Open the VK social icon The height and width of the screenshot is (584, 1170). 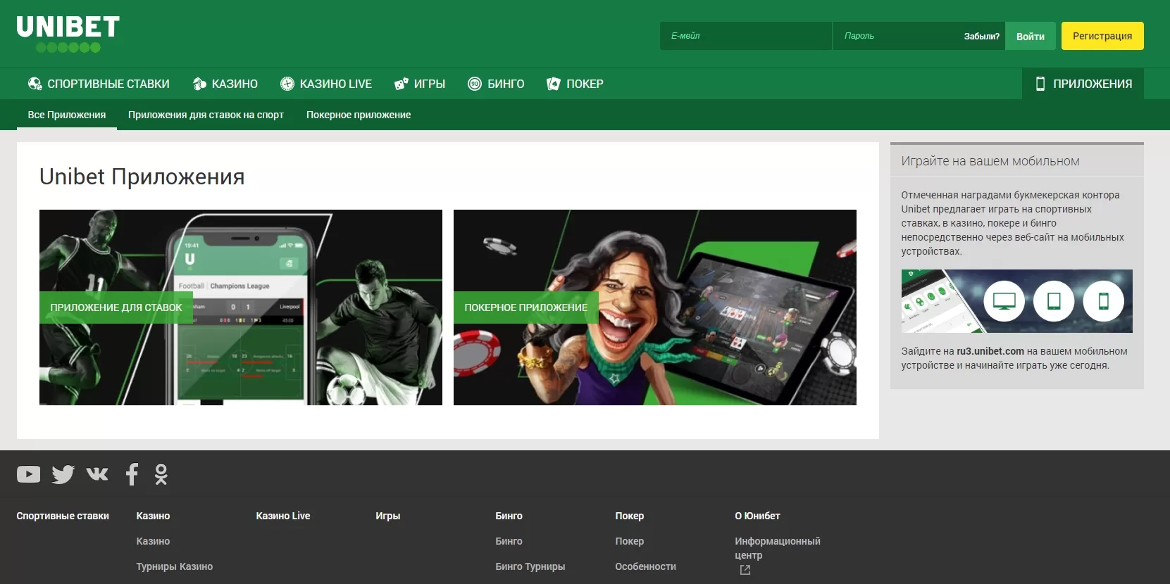pos(97,474)
